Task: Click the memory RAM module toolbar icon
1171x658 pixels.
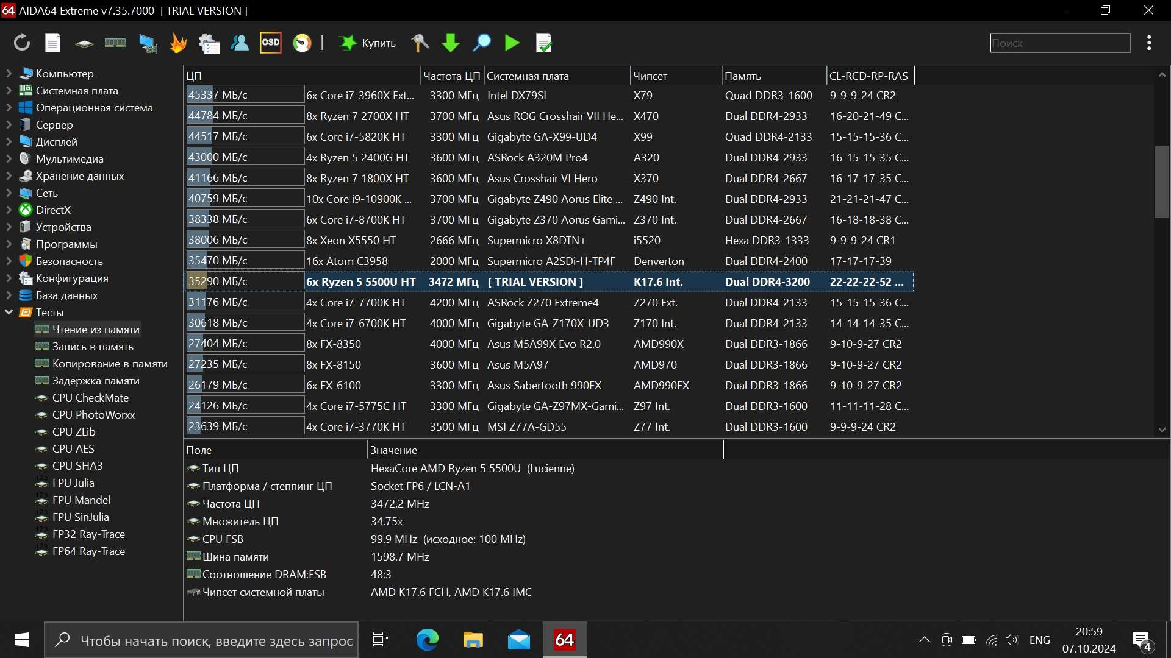Action: (x=115, y=43)
